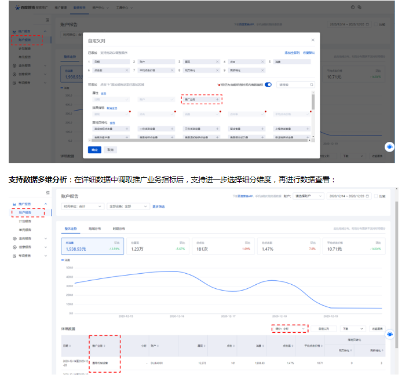Switch to the 地域分布 tab
402x378 pixels.
pos(94,228)
